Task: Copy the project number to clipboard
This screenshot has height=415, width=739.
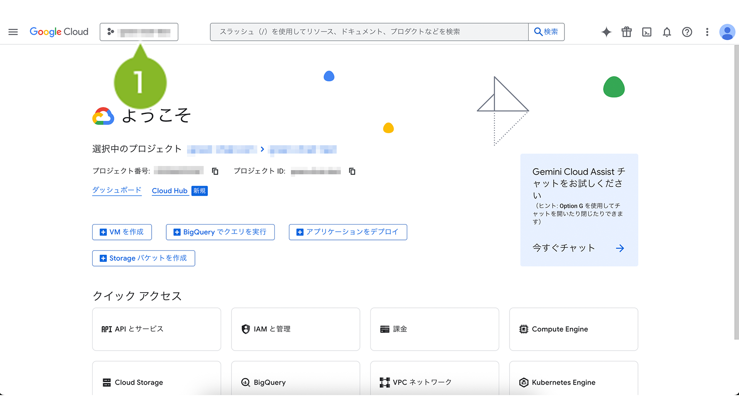Action: (215, 171)
